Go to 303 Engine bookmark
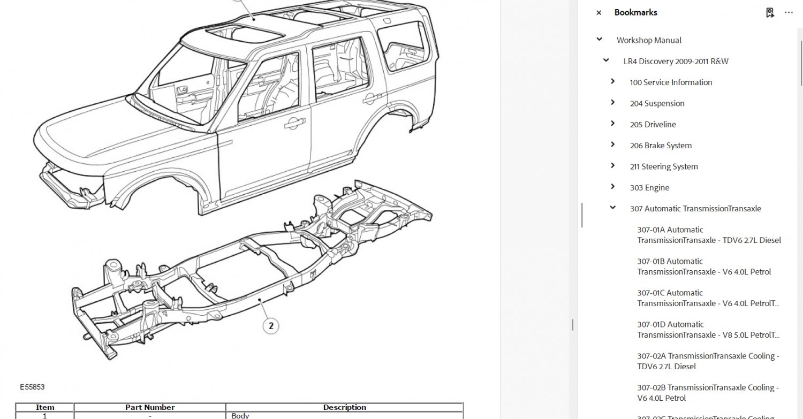803x419 pixels. [649, 188]
